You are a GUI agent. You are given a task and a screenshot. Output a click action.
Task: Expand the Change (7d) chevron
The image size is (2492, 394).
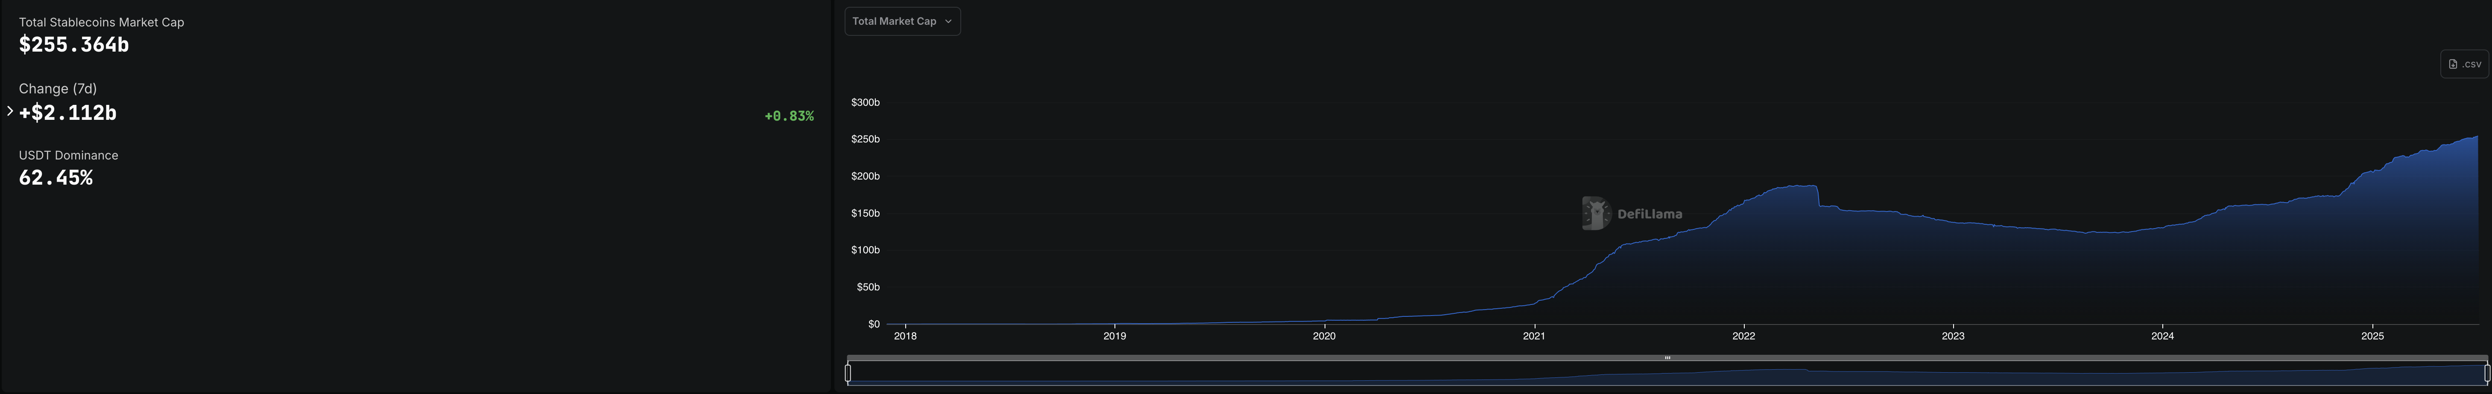tap(10, 111)
